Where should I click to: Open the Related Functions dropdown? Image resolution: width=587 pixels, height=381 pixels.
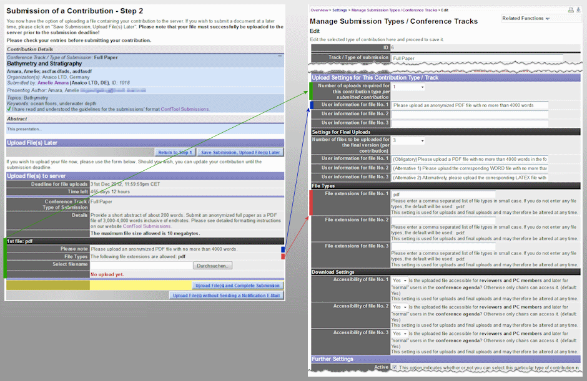click(526, 18)
